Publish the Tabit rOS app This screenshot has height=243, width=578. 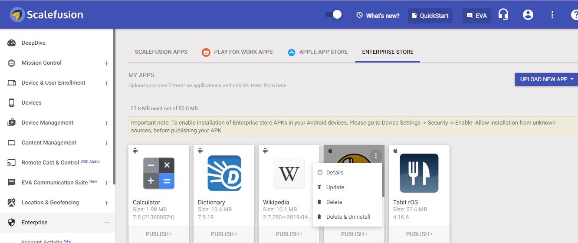click(x=419, y=234)
